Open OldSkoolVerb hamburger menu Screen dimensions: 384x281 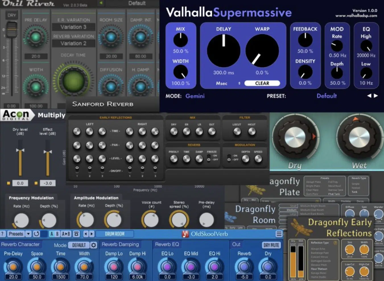(x=279, y=234)
